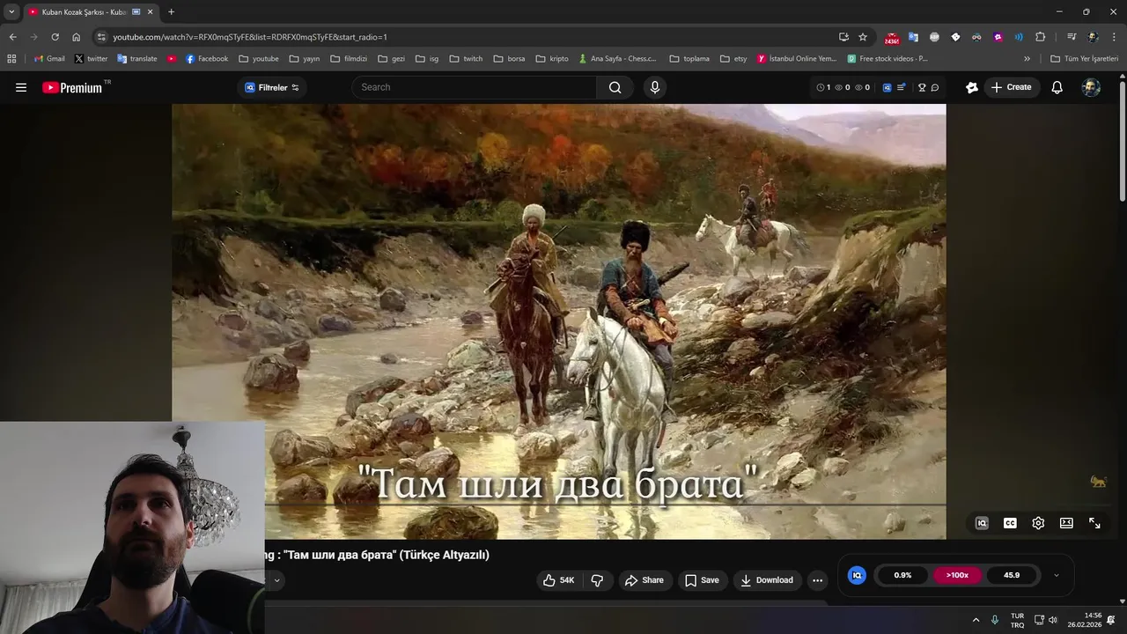Open the kripto bookmarks folder
The image size is (1127, 634).
pyautogui.click(x=552, y=59)
